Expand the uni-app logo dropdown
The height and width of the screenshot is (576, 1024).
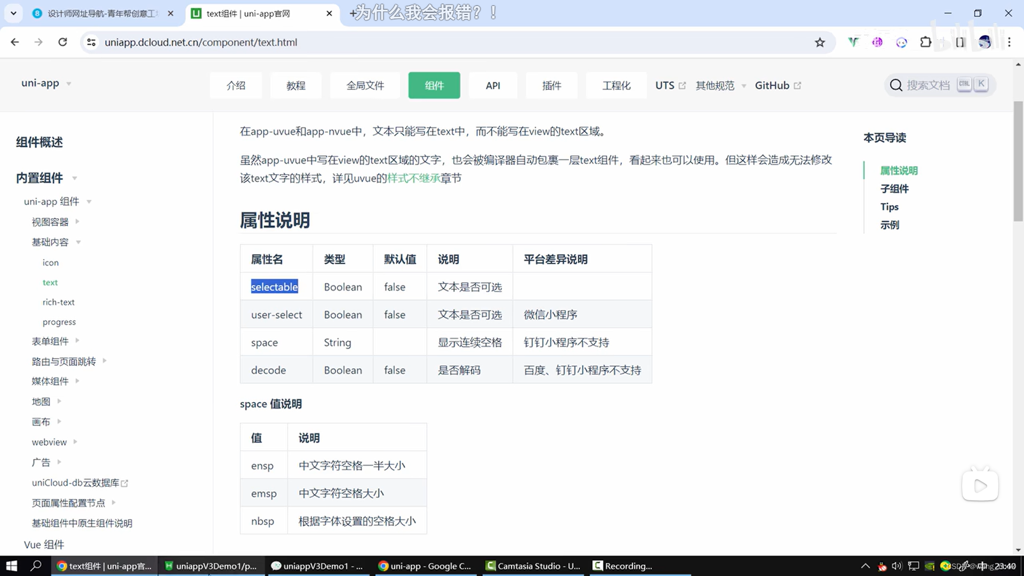46,83
